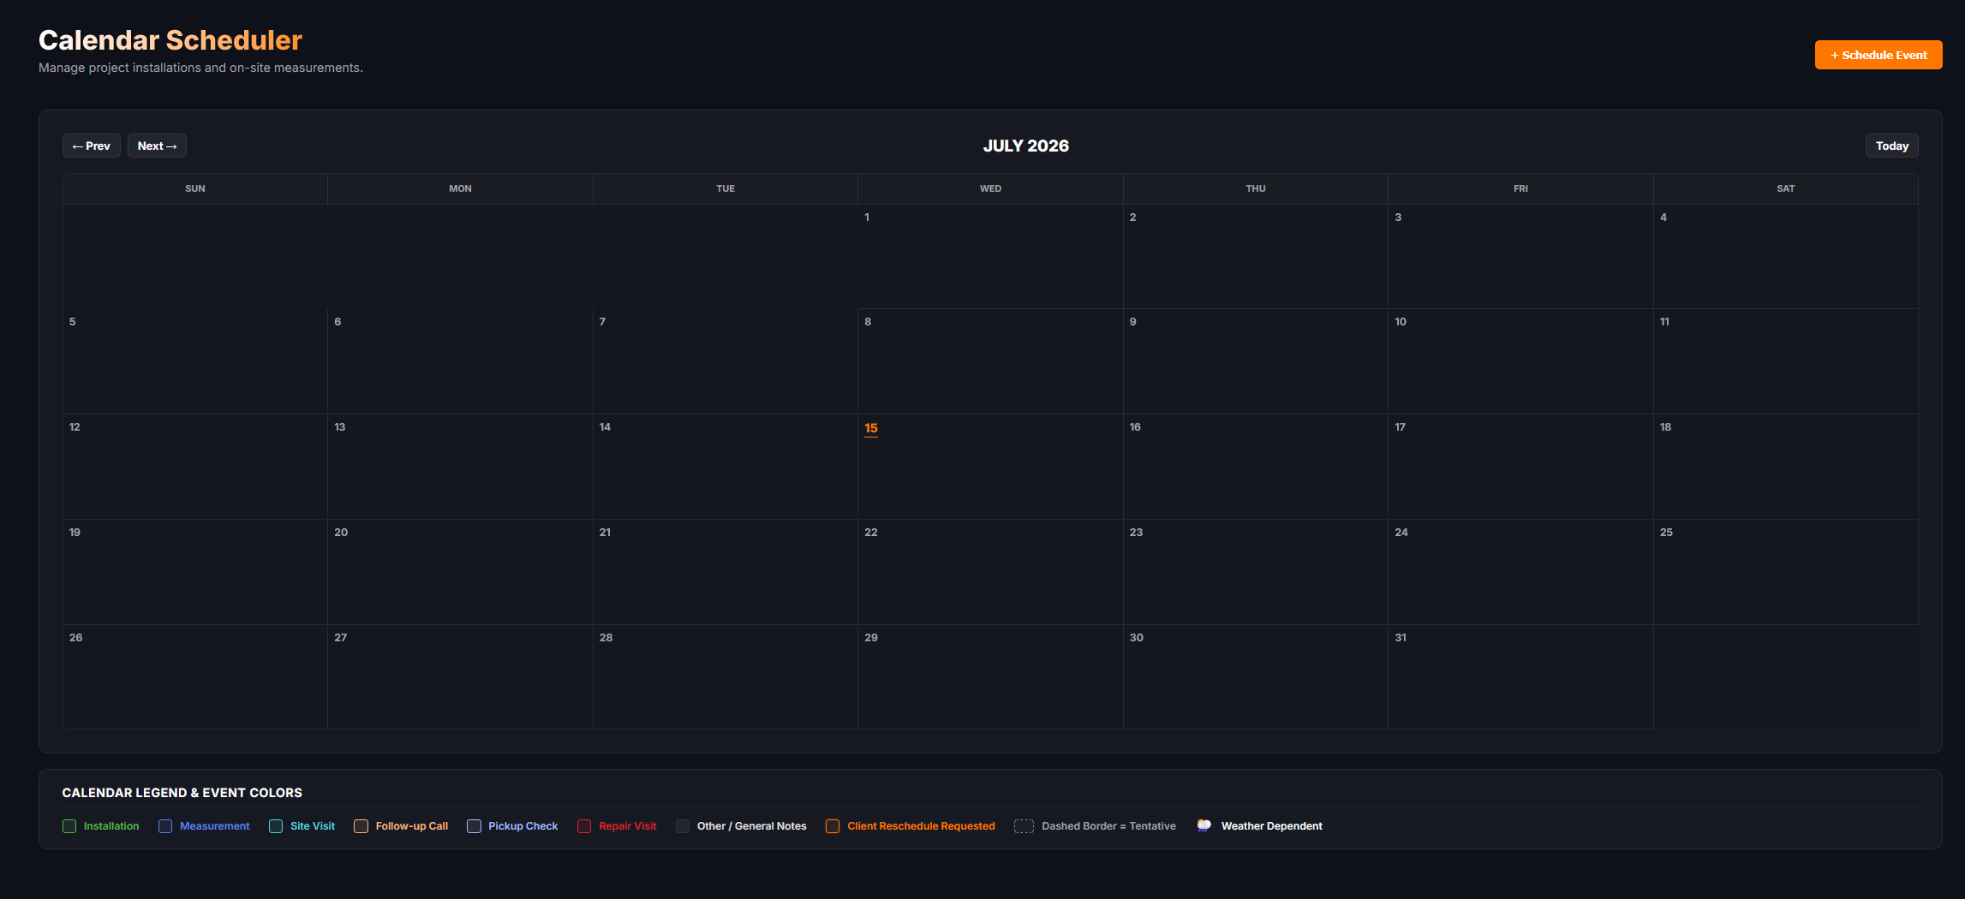1965x899 pixels.
Task: Click the SUN column header
Action: (x=195, y=188)
